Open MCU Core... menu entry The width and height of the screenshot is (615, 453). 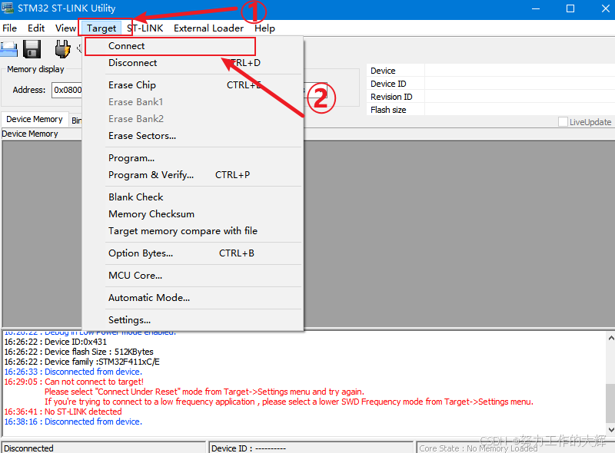[x=193, y=276]
